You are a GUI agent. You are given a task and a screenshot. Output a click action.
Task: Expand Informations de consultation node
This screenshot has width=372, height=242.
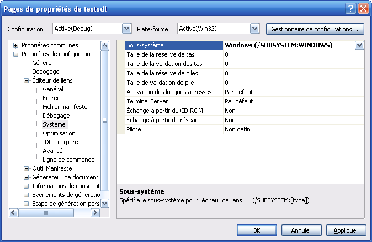coord(26,186)
